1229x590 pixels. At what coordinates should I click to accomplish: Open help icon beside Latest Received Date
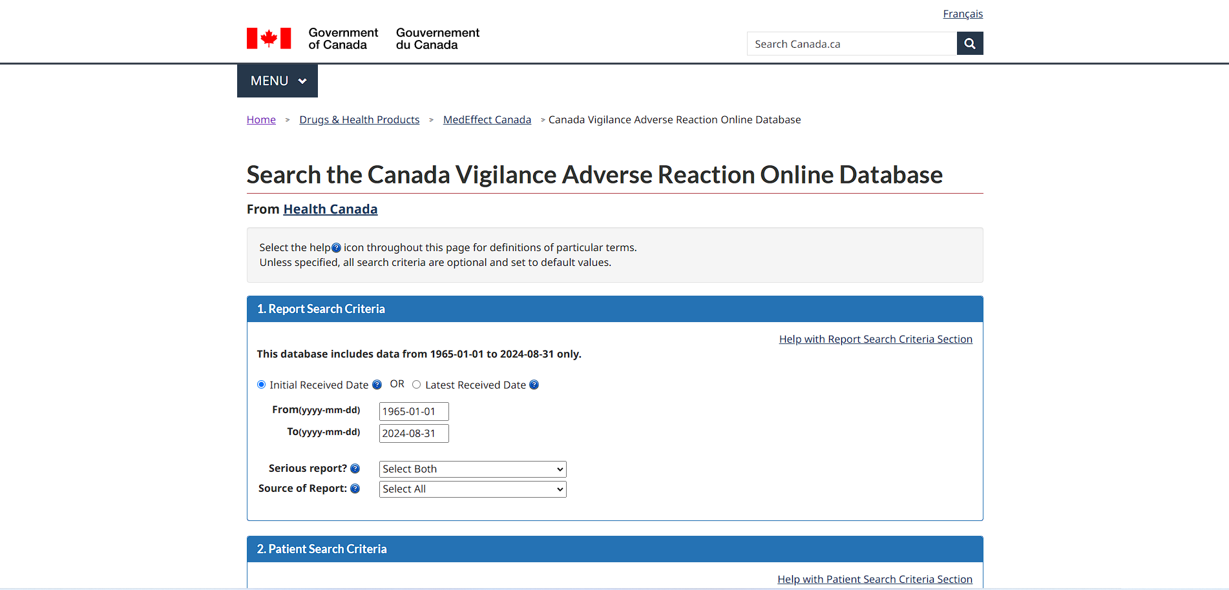pyautogui.click(x=534, y=385)
